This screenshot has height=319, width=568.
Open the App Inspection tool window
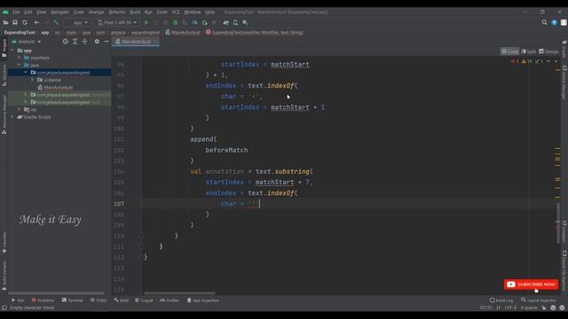[203, 300]
